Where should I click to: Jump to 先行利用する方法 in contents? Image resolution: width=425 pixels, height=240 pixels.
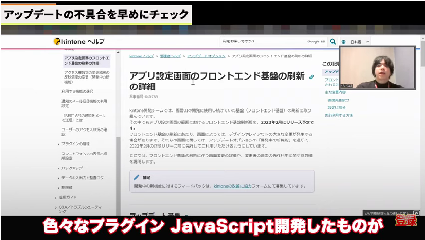pyautogui.click(x=338, y=115)
